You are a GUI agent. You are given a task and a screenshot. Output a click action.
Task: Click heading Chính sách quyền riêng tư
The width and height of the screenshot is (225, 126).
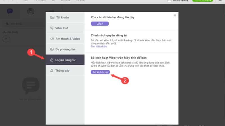pos(109,35)
